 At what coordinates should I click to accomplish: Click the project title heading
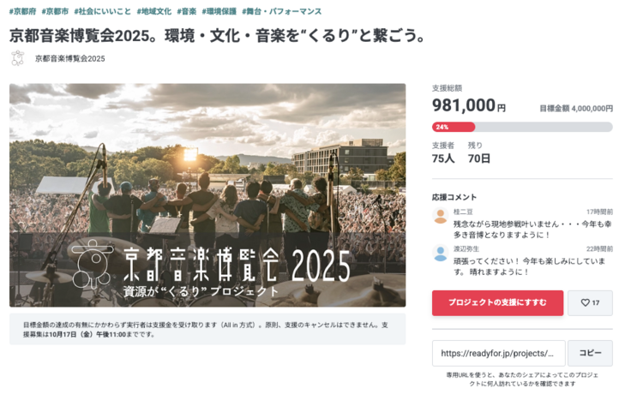(x=218, y=36)
